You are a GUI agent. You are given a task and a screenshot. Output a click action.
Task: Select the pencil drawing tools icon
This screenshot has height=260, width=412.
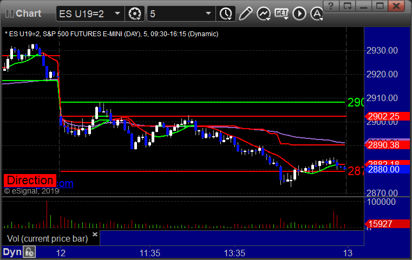245,14
